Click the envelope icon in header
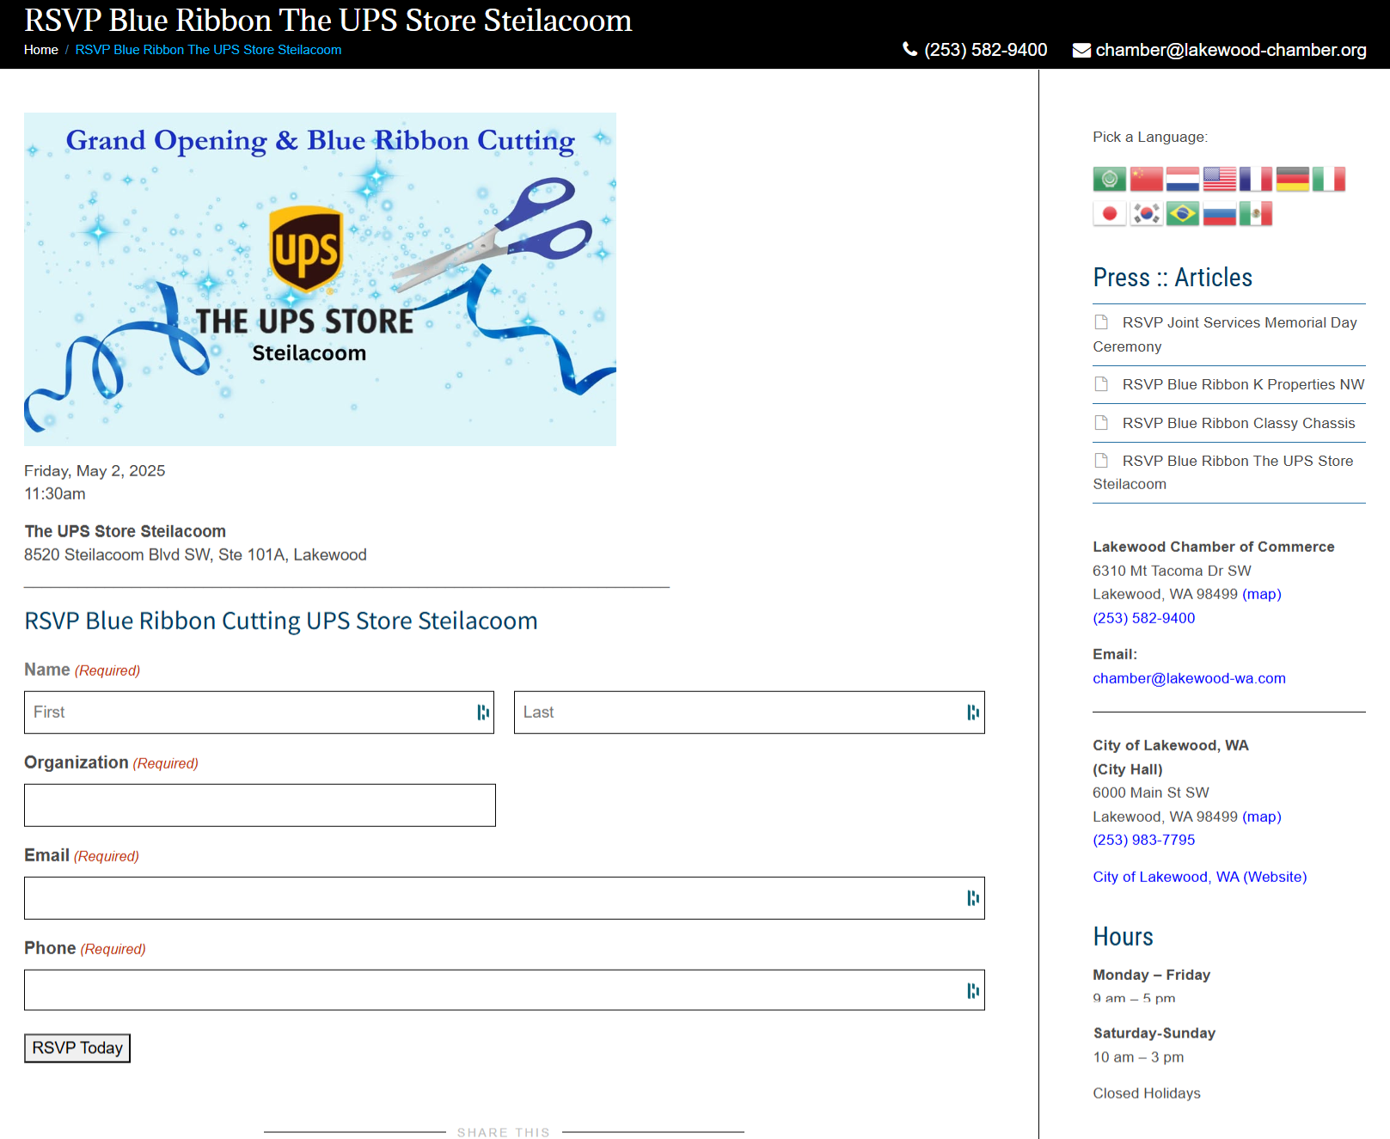 point(1081,50)
